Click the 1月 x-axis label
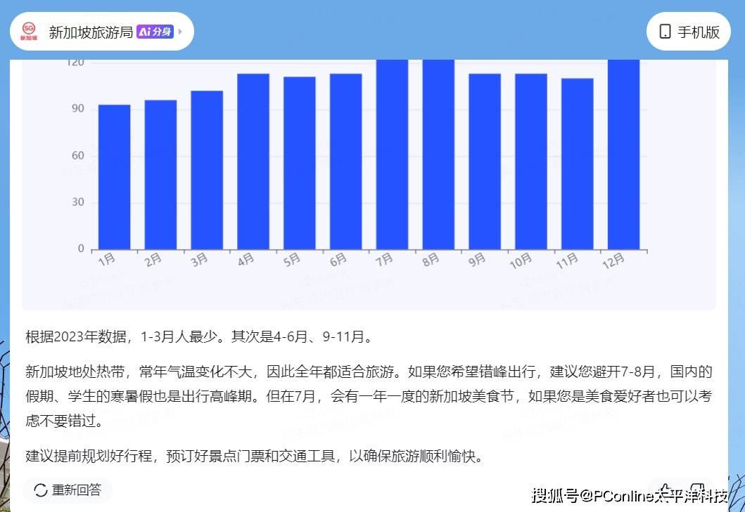This screenshot has width=745, height=512. pyautogui.click(x=107, y=260)
